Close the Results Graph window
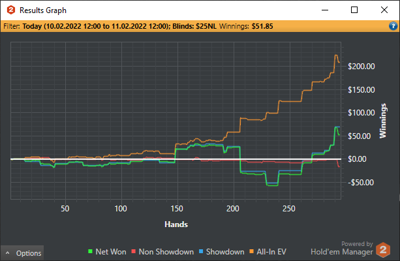 (384, 10)
